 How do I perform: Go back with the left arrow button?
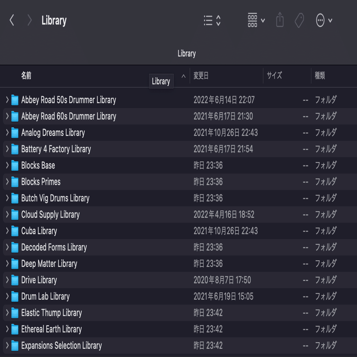(12, 20)
